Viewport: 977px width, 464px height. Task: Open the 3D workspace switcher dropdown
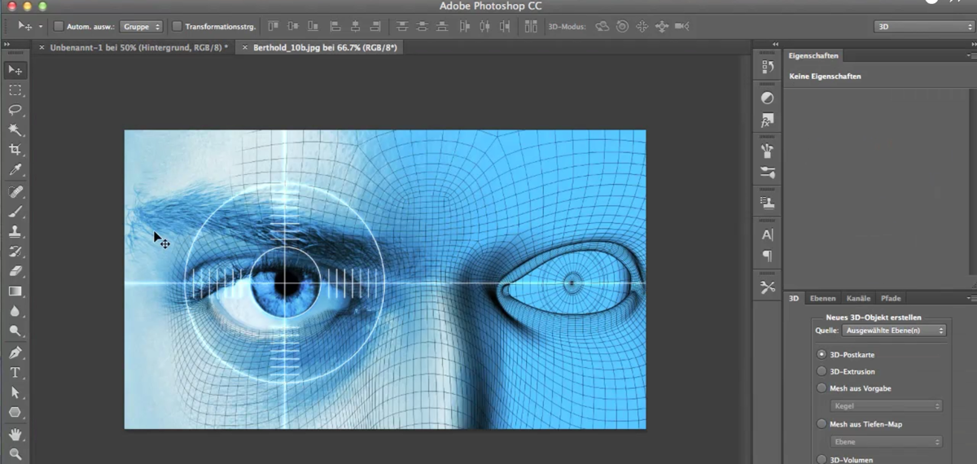923,27
